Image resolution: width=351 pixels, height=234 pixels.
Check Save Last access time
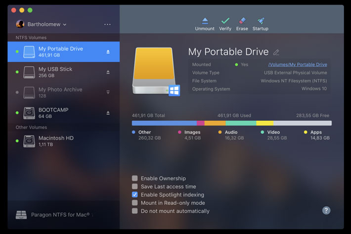pyautogui.click(x=135, y=187)
